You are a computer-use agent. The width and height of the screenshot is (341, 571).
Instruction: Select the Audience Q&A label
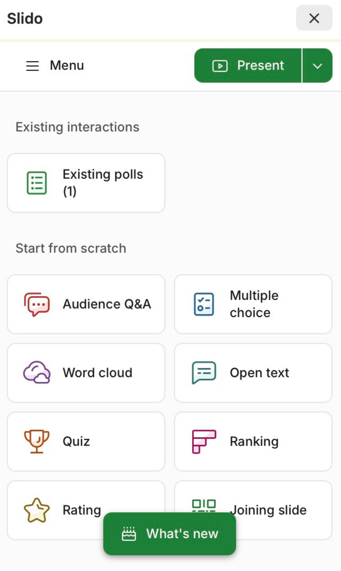coord(107,304)
